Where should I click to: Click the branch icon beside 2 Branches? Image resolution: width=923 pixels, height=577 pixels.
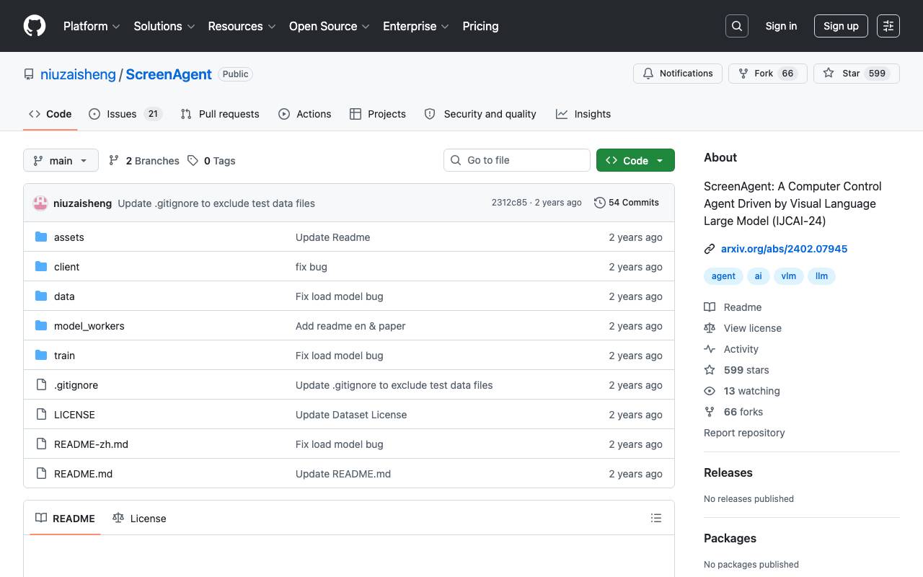point(114,161)
